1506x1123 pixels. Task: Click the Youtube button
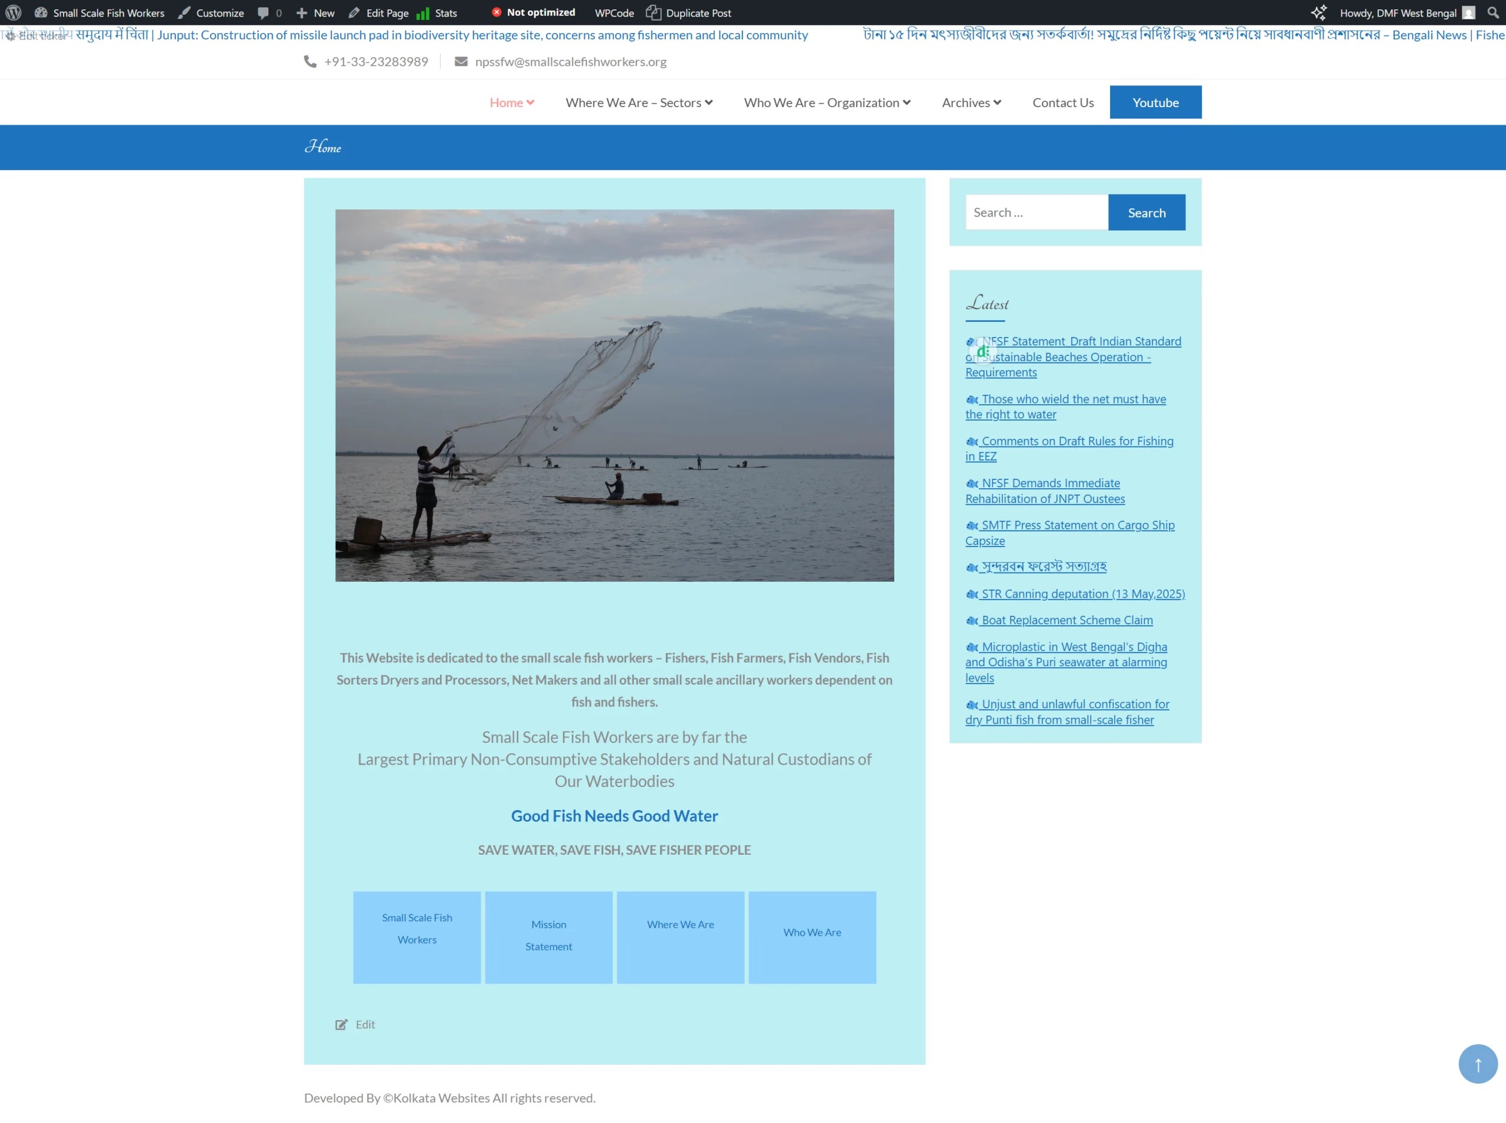point(1155,102)
